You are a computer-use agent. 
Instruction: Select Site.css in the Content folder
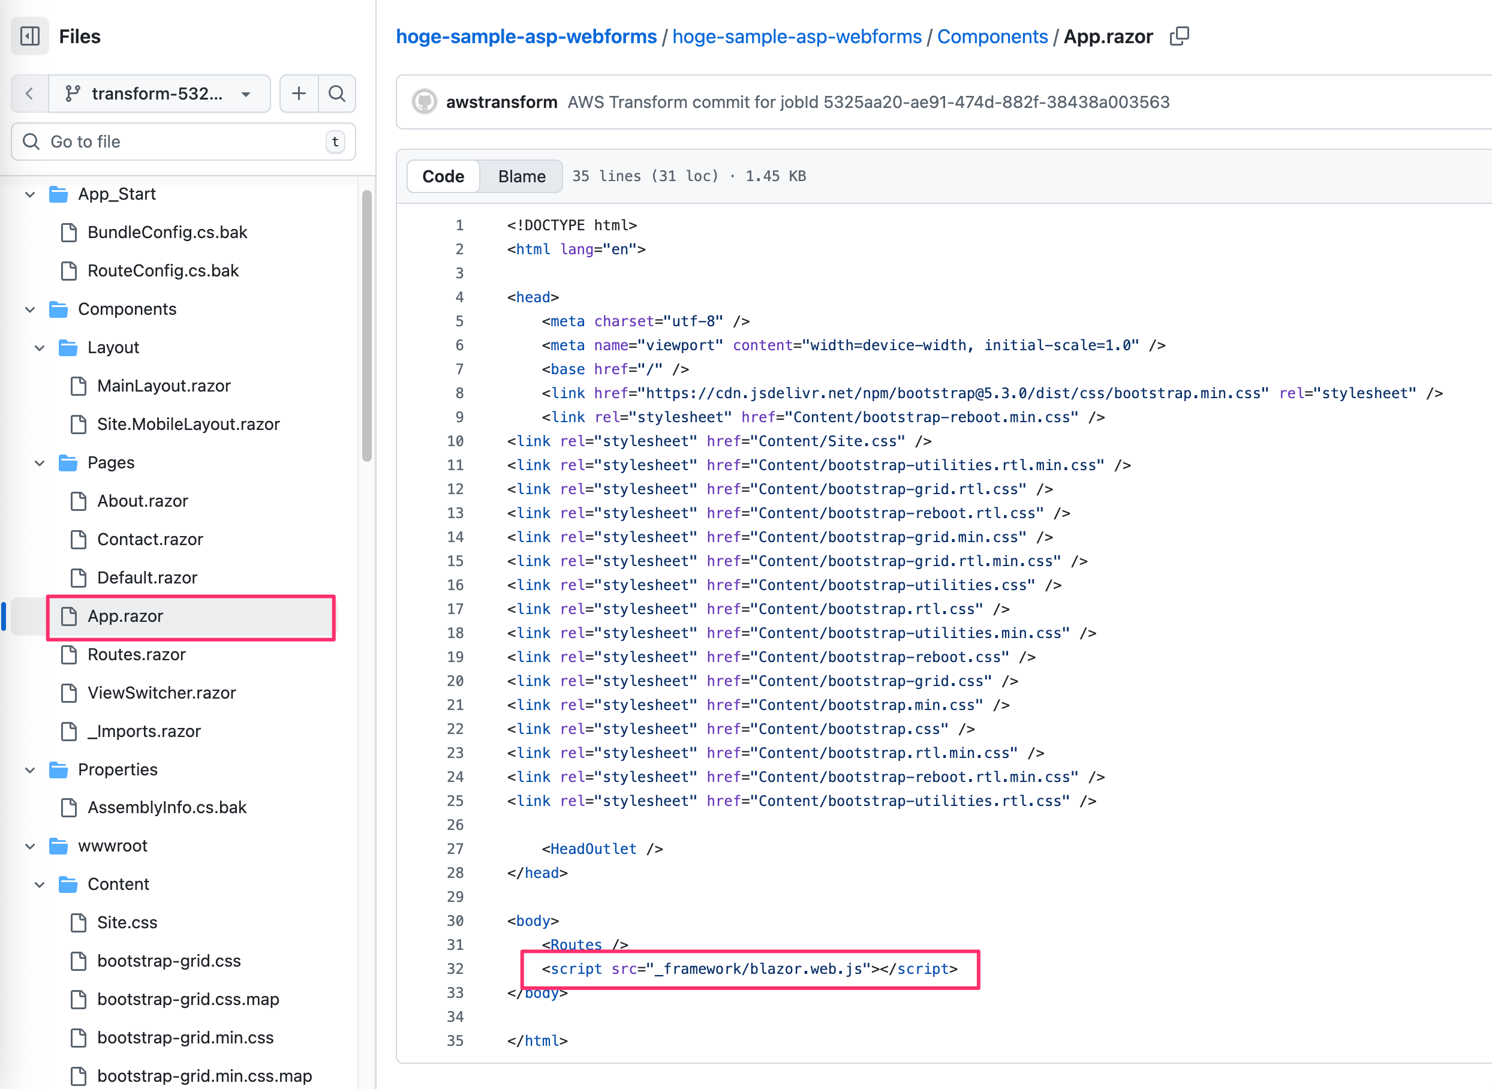(127, 922)
